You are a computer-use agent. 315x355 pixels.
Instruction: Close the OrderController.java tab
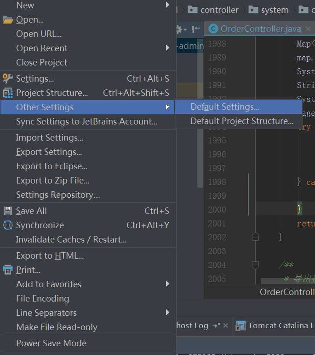(x=308, y=29)
